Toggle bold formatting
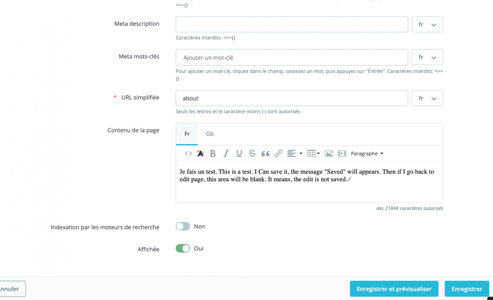493x300 pixels. point(212,153)
